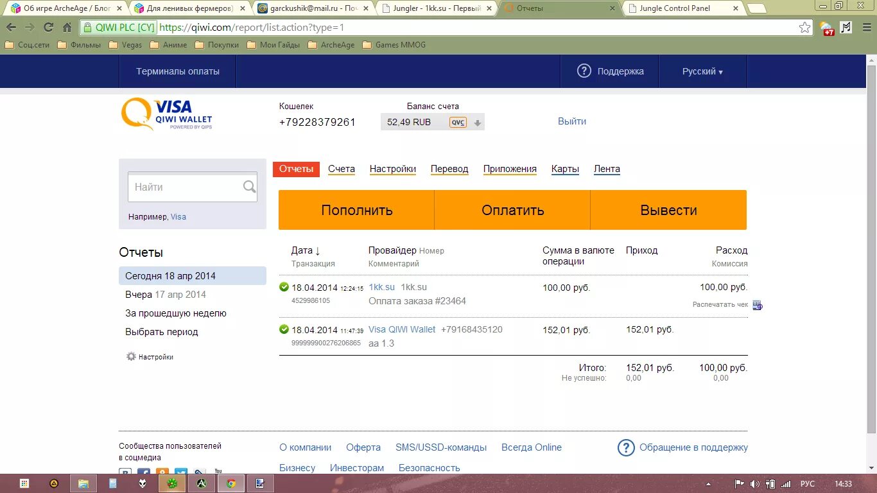Viewport: 877px width, 493px height.
Task: Open the weather extension icon
Action: [827, 28]
